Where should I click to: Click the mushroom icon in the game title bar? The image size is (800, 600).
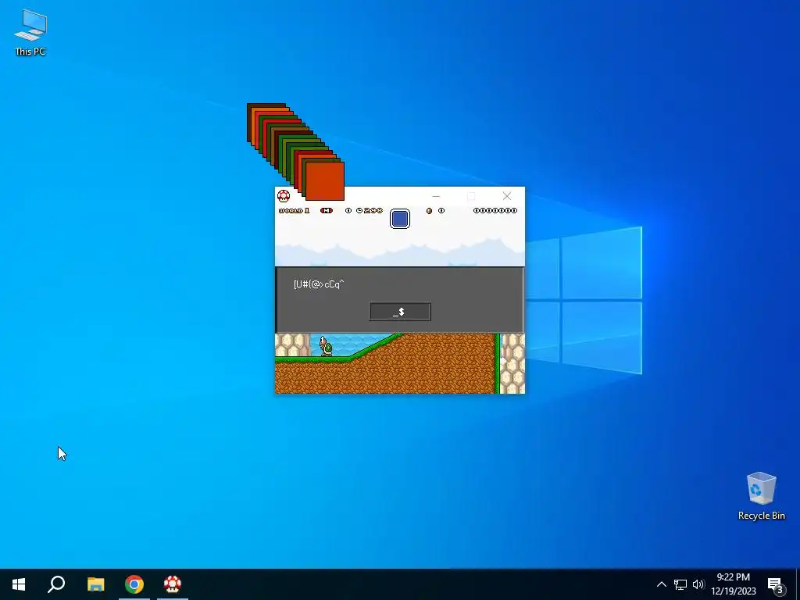[284, 196]
